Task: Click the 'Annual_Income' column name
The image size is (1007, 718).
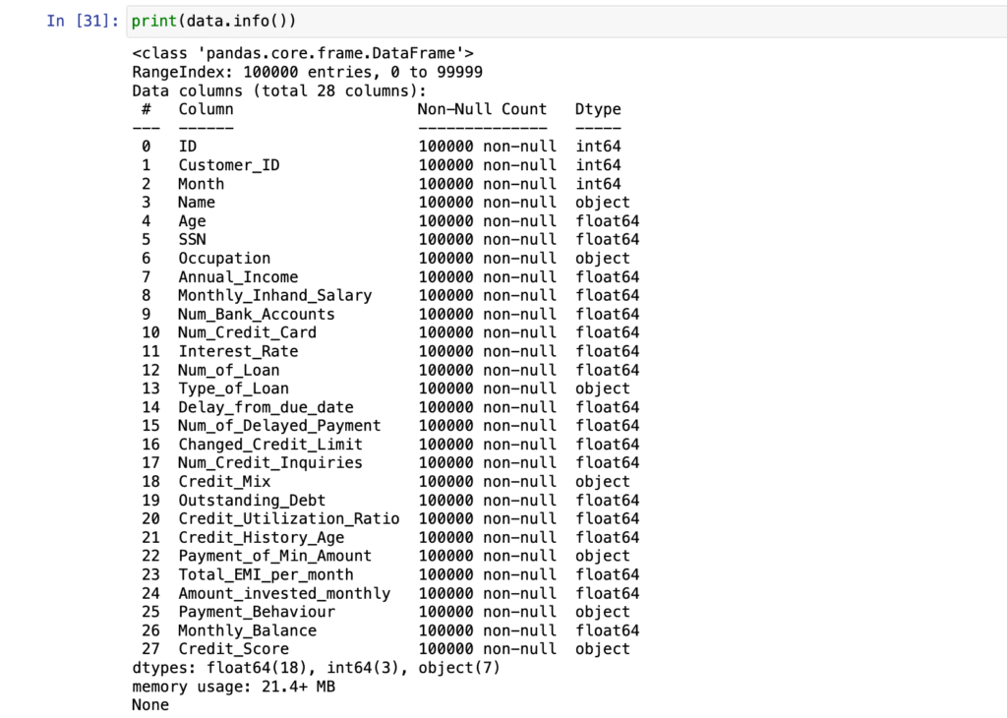Action: (237, 277)
